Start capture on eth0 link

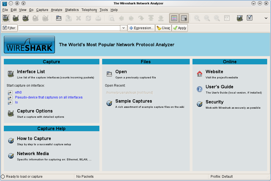(x=18, y=92)
